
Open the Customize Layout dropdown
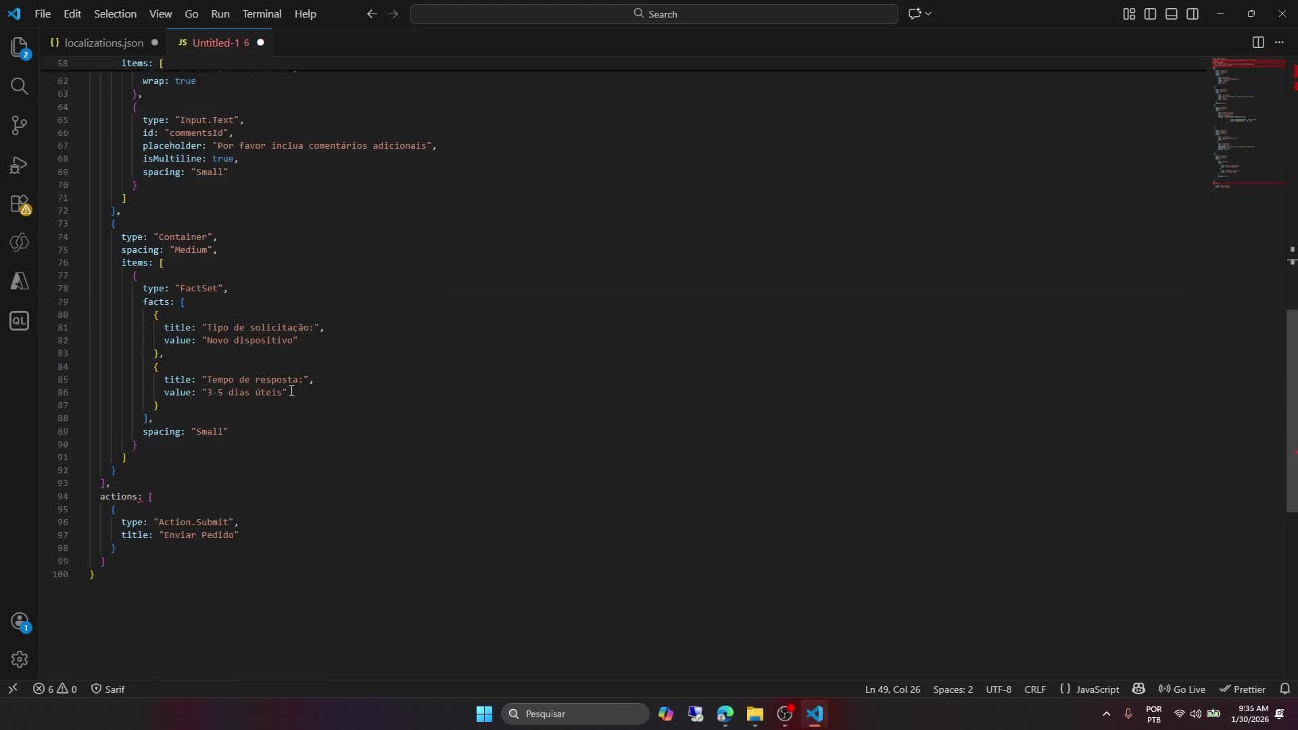(x=1129, y=14)
